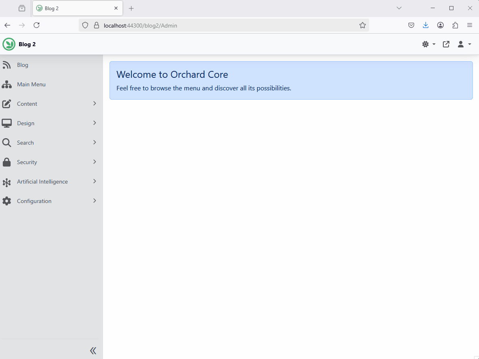This screenshot has height=359, width=479.
Task: Open Artificial Intelligence via its icon
Action: [x=7, y=181]
